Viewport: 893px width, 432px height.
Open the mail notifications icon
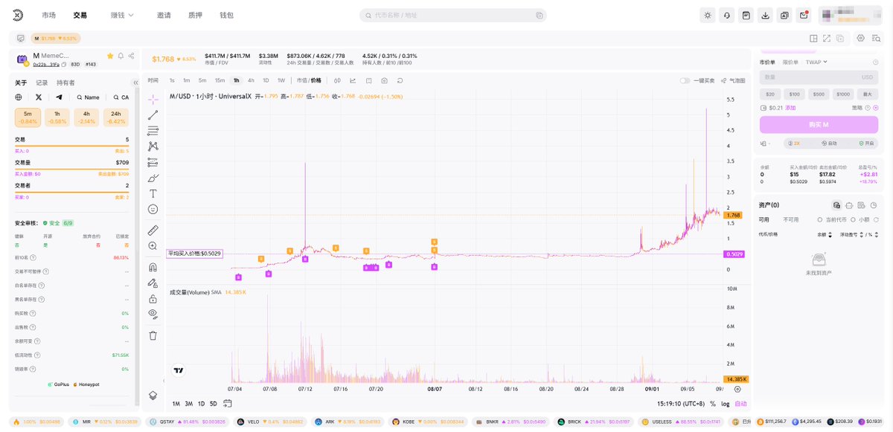804,15
